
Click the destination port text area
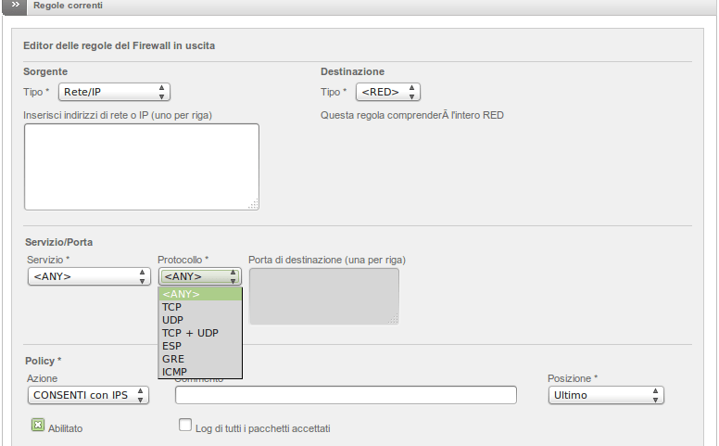(323, 297)
